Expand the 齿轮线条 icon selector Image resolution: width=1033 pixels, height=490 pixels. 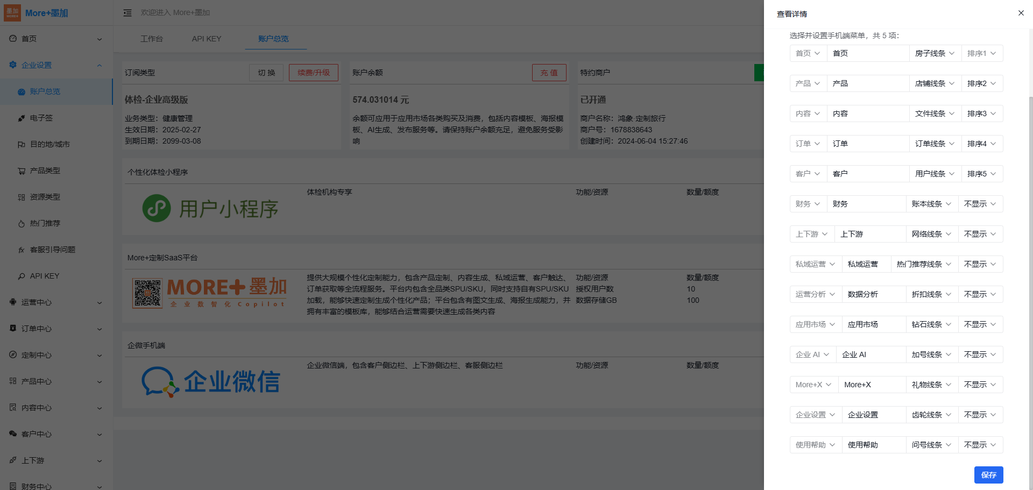[x=931, y=415]
